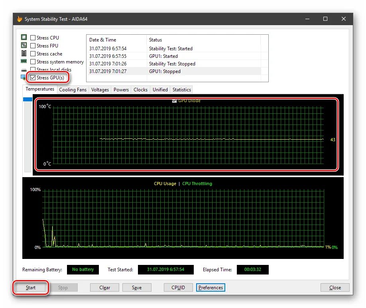Switch to the Cooling Fans tab
The image size is (366, 308).
[73, 90]
